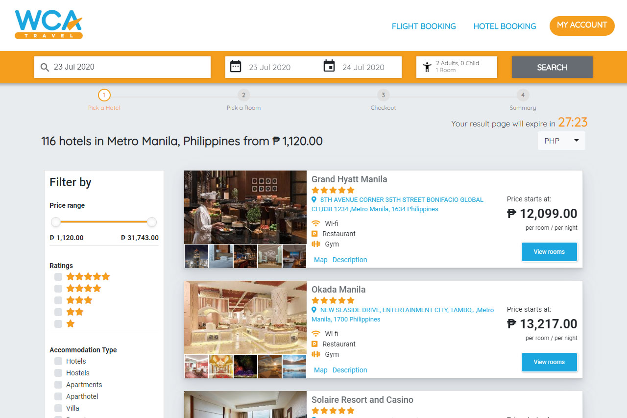Click the WCA Travel logo

click(48, 25)
